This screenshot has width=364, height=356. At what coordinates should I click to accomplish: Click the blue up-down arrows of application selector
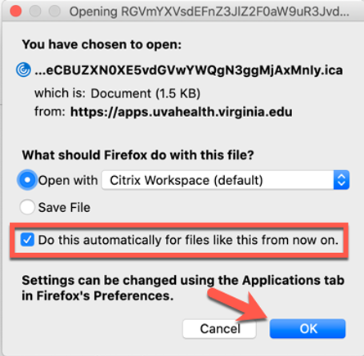point(341,180)
